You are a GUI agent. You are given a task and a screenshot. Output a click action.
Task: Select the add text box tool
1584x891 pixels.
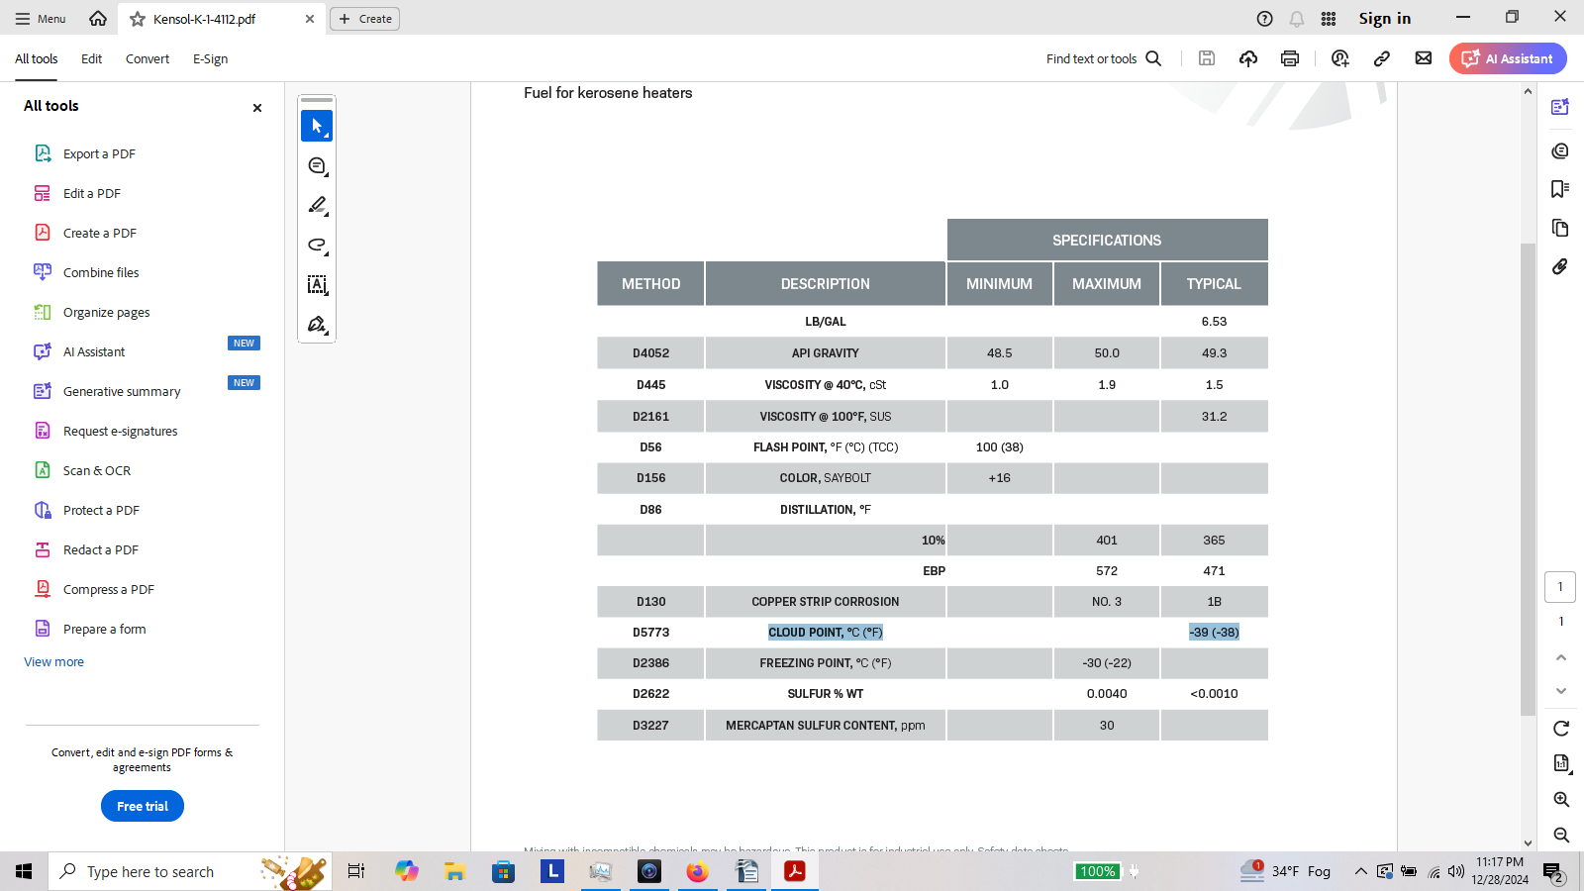tap(317, 285)
